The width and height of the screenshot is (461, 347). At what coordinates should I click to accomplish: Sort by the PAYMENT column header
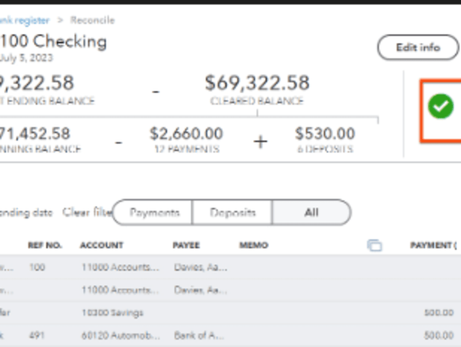pos(433,245)
